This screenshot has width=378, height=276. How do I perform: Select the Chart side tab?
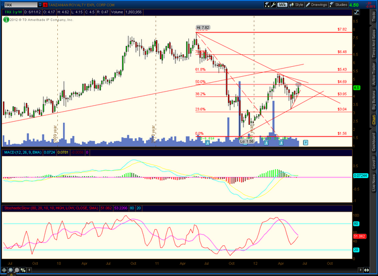click(374, 119)
